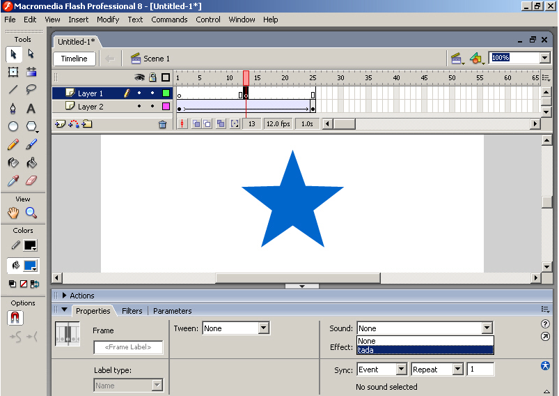The height and width of the screenshot is (396, 559).
Task: Click the stroke color swatch
Action: 30,245
